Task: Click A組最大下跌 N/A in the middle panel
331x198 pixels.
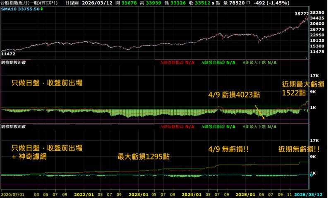Action: pyautogui.click(x=259, y=63)
